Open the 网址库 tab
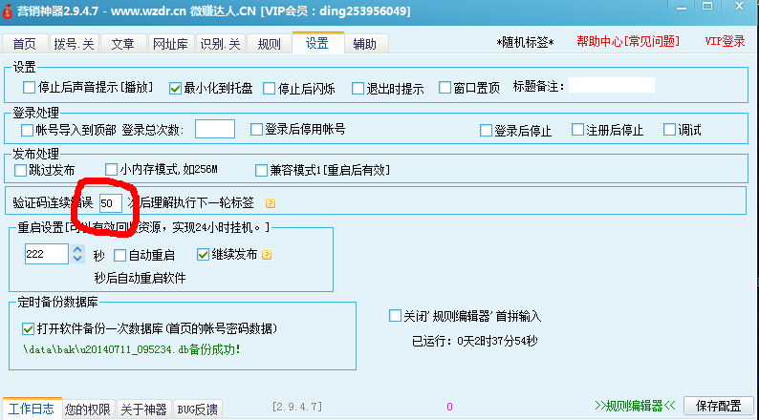 [x=171, y=44]
